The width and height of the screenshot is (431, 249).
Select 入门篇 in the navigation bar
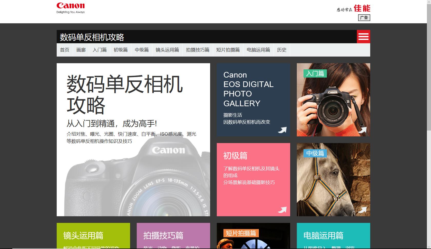(100, 50)
